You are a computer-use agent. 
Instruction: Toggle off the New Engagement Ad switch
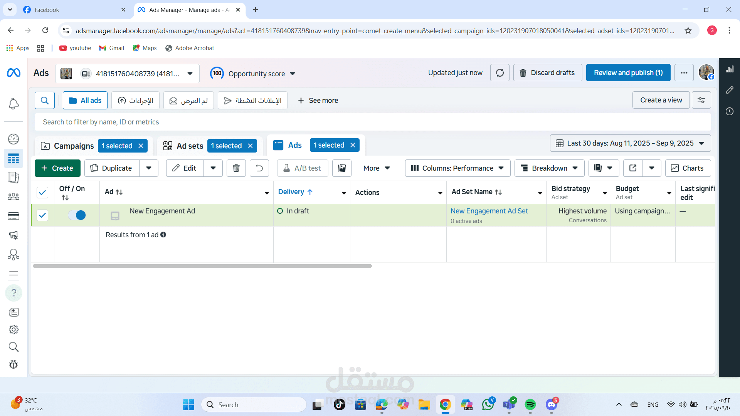coord(77,215)
